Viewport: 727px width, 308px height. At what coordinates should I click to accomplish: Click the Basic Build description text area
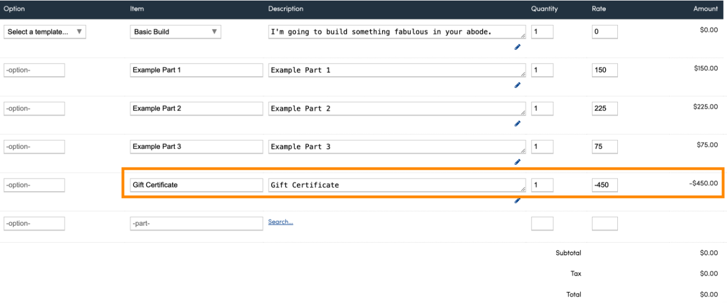[x=396, y=32]
